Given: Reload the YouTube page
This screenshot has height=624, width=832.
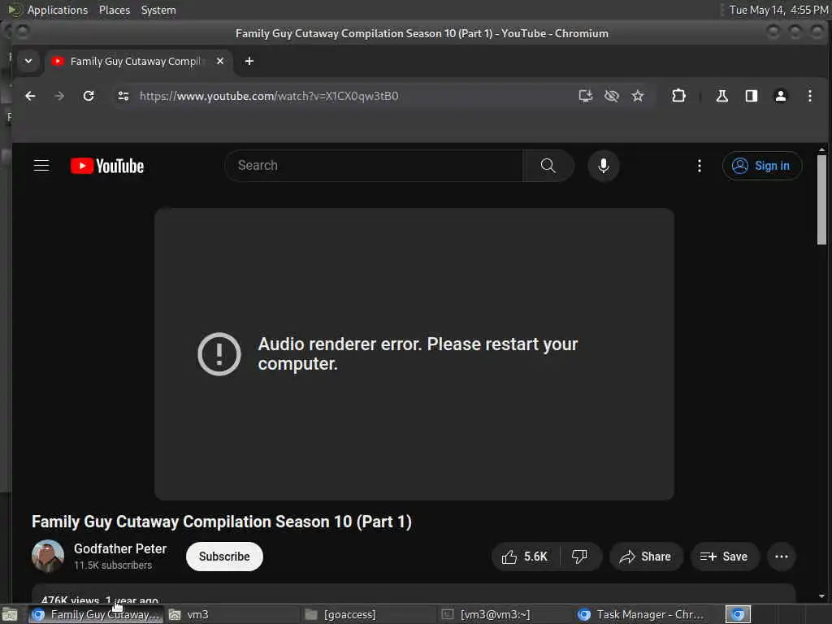Looking at the screenshot, I should 89,96.
